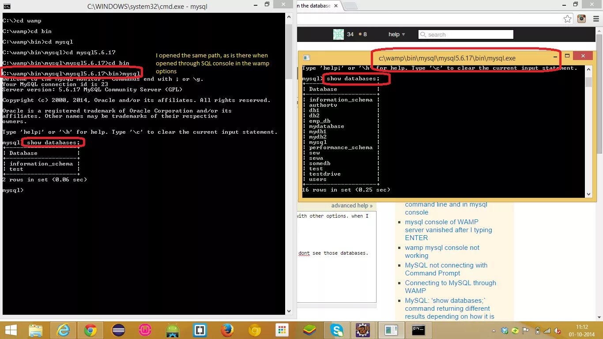Open the colorful dots grid taskbar icon
The height and width of the screenshot is (339, 603).
(x=282, y=330)
